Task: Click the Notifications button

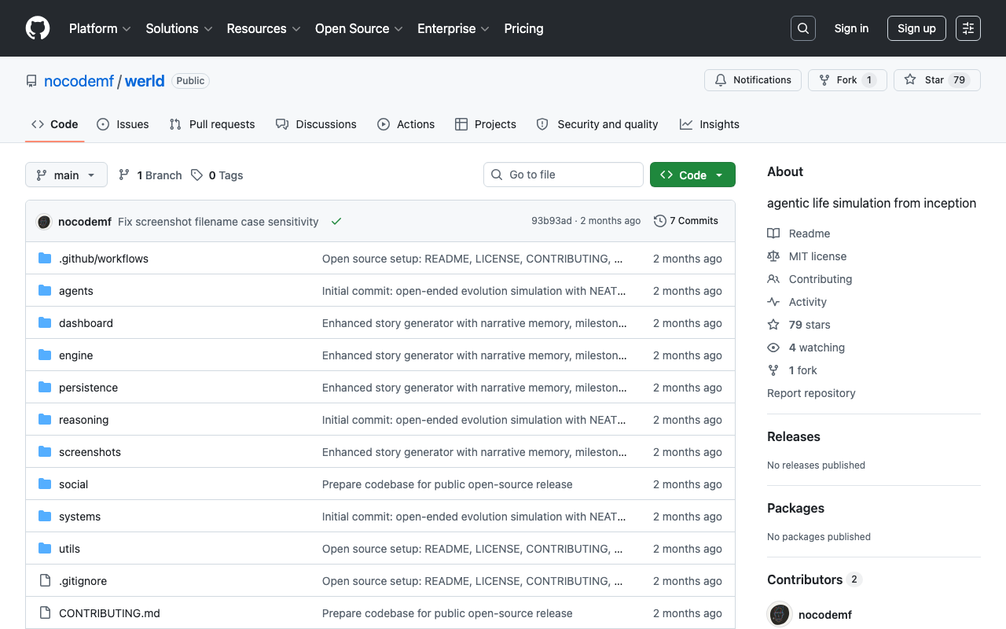Action: point(753,80)
